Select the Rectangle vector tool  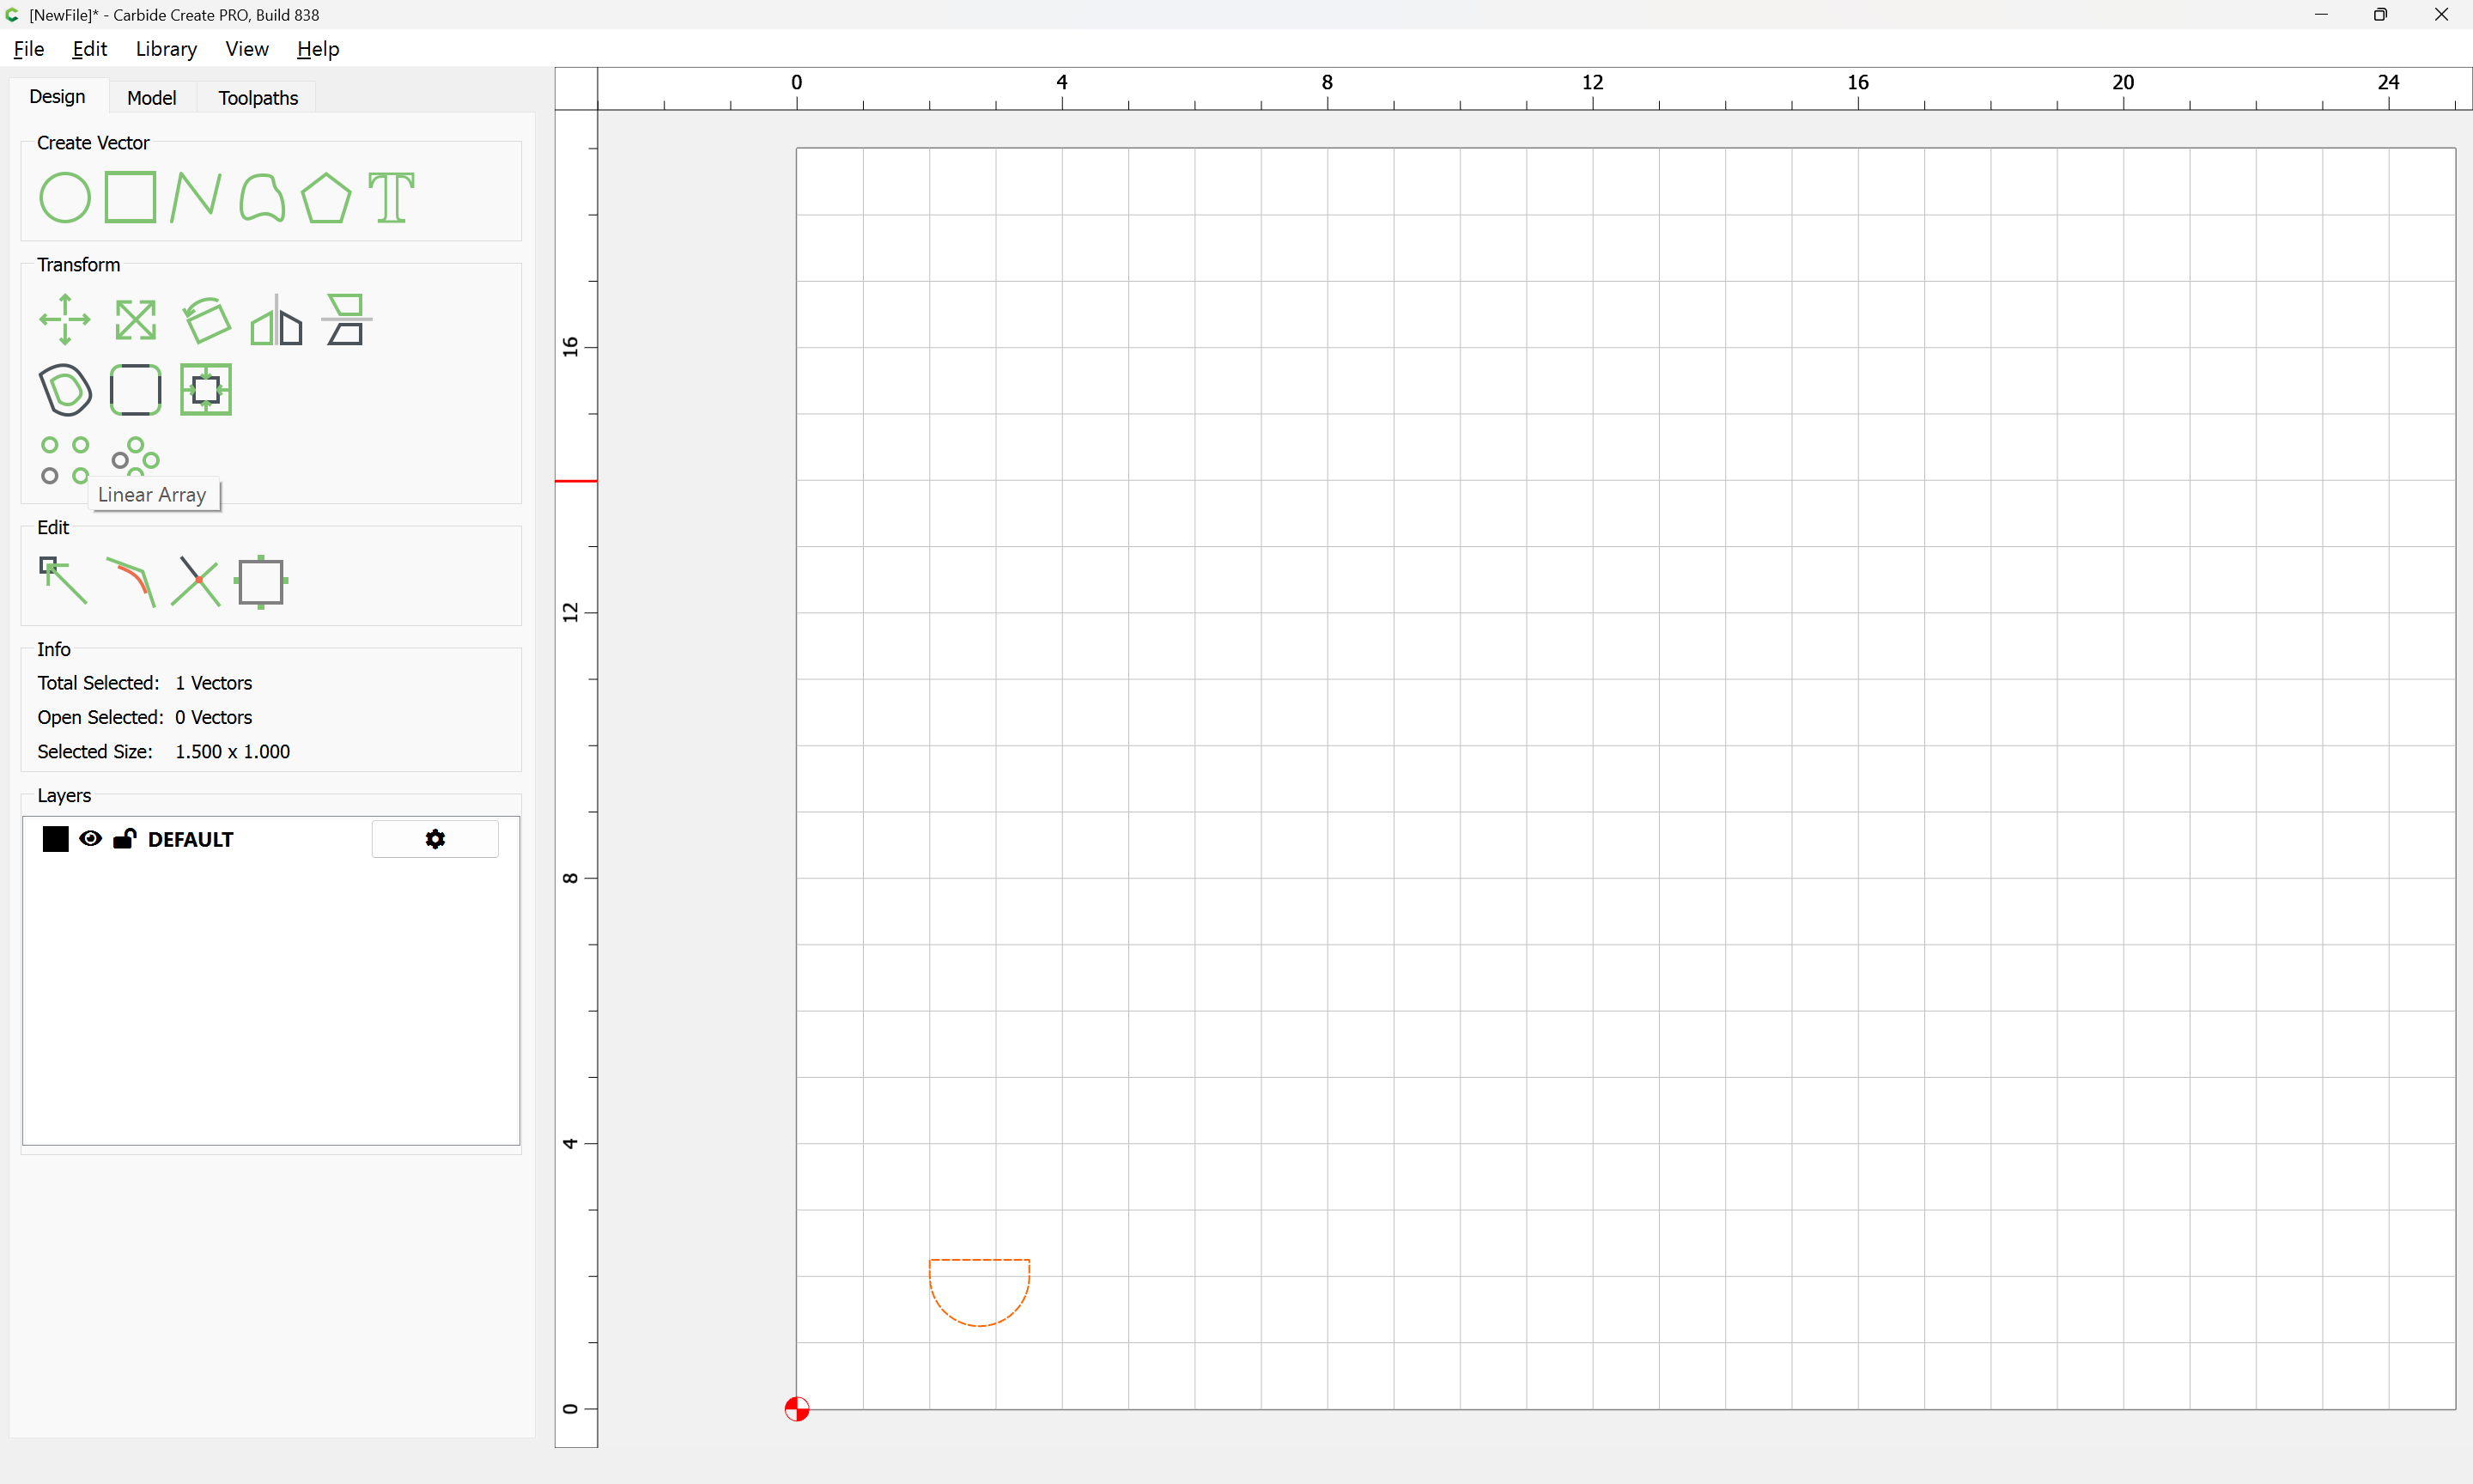pyautogui.click(x=130, y=197)
